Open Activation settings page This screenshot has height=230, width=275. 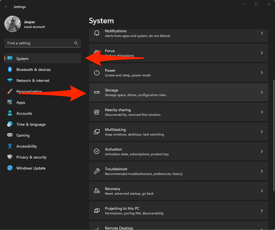coord(178,151)
